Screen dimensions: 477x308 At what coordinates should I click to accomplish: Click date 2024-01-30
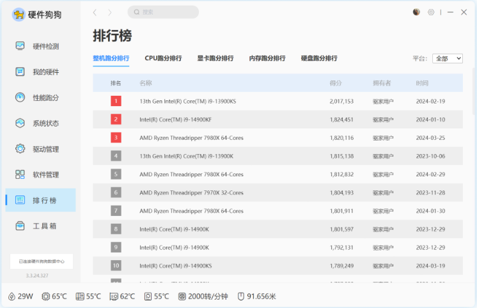(x=430, y=211)
